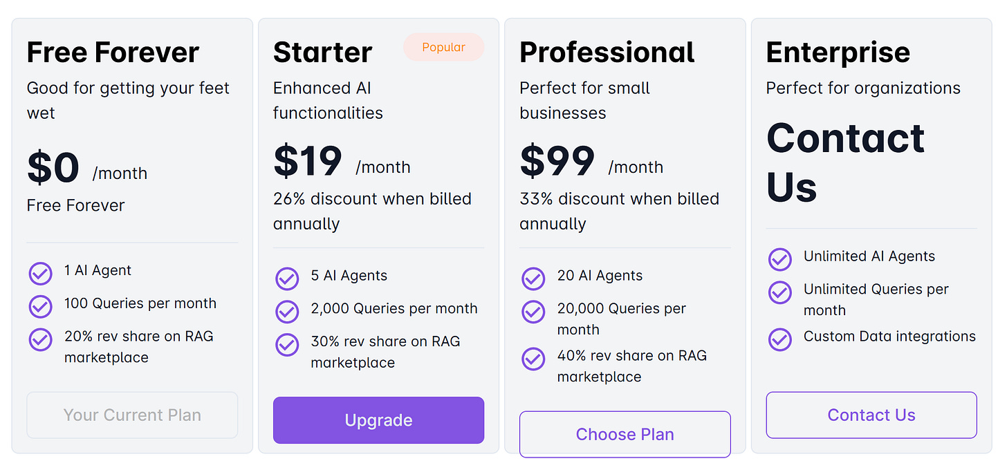The image size is (1007, 472).
Task: Click checkmark beside Unlimited AI Agents
Action: point(780,259)
